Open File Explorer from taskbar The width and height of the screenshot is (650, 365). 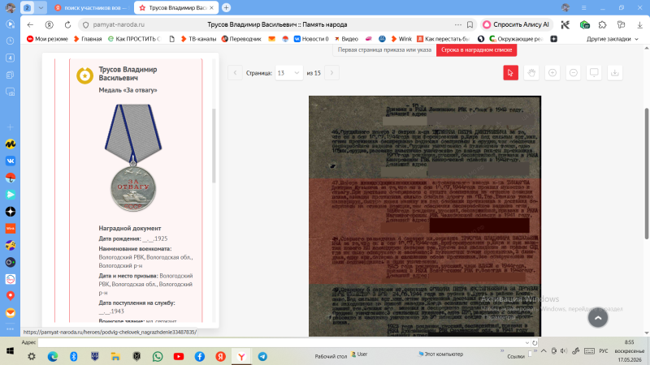pos(115,356)
